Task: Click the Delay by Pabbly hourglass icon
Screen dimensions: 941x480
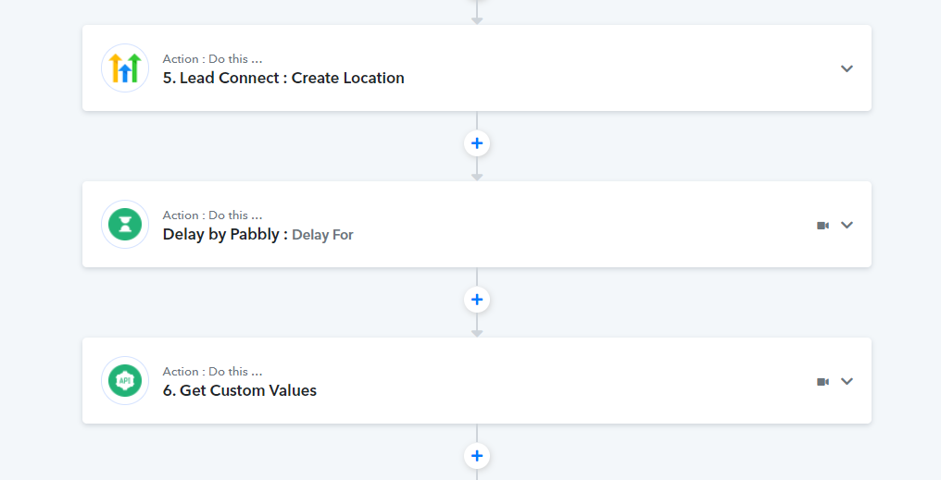Action: coord(125,225)
